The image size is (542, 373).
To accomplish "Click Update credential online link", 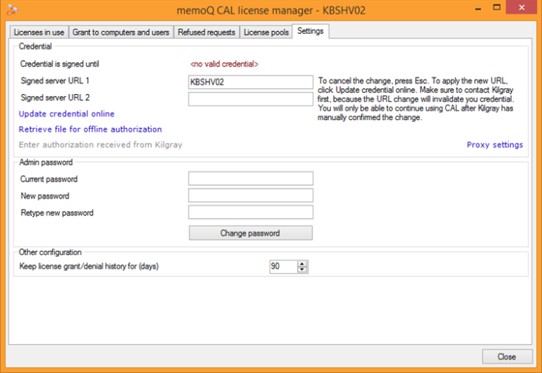I will pyautogui.click(x=66, y=113).
